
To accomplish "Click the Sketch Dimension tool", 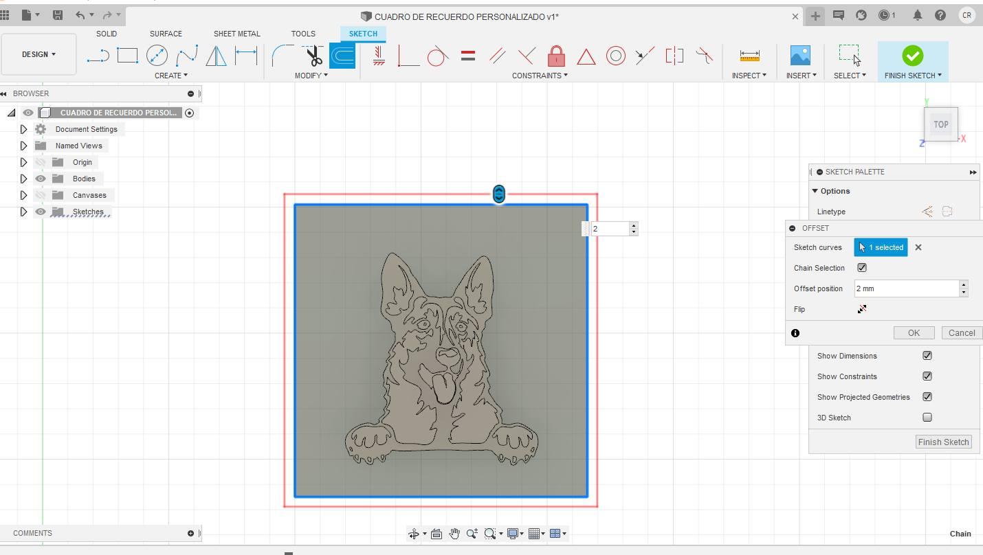I will (245, 56).
